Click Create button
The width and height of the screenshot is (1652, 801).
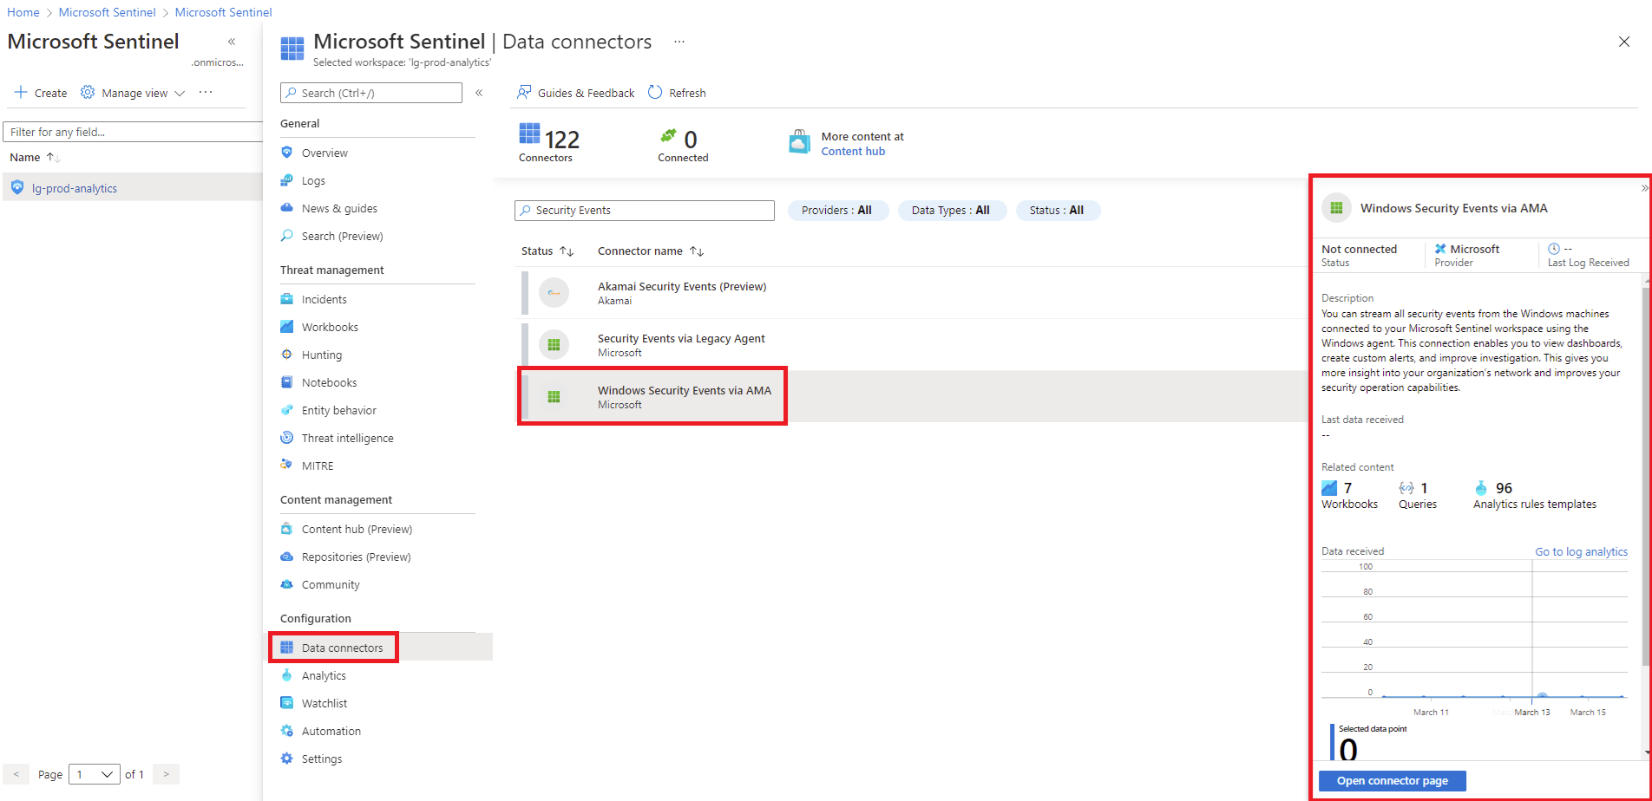point(41,93)
